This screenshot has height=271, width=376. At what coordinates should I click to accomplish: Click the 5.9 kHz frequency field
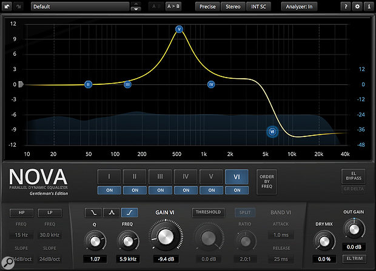click(128, 259)
